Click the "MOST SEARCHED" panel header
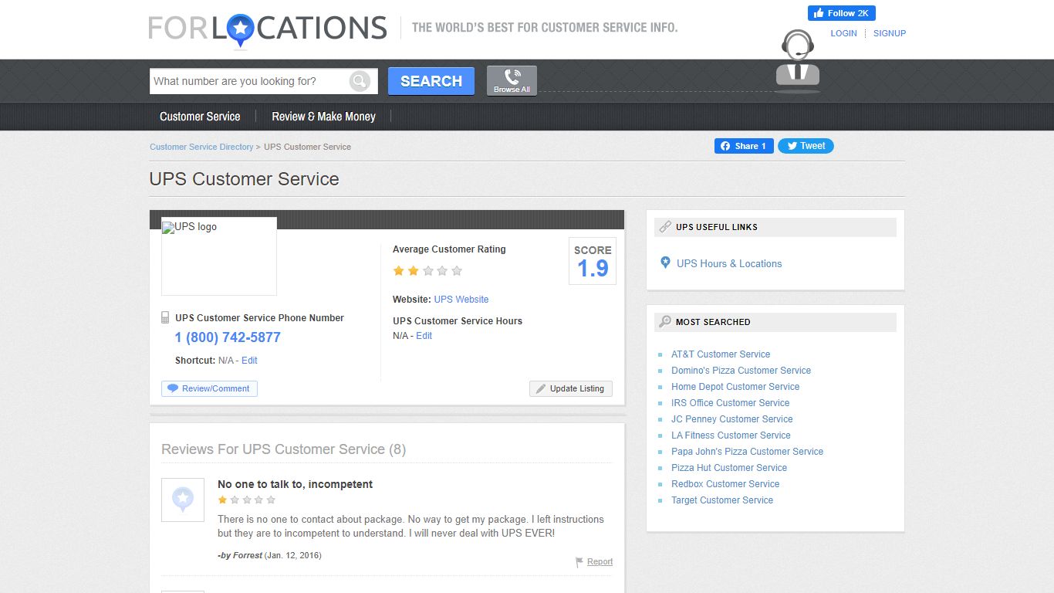The width and height of the screenshot is (1054, 593). [x=775, y=322]
